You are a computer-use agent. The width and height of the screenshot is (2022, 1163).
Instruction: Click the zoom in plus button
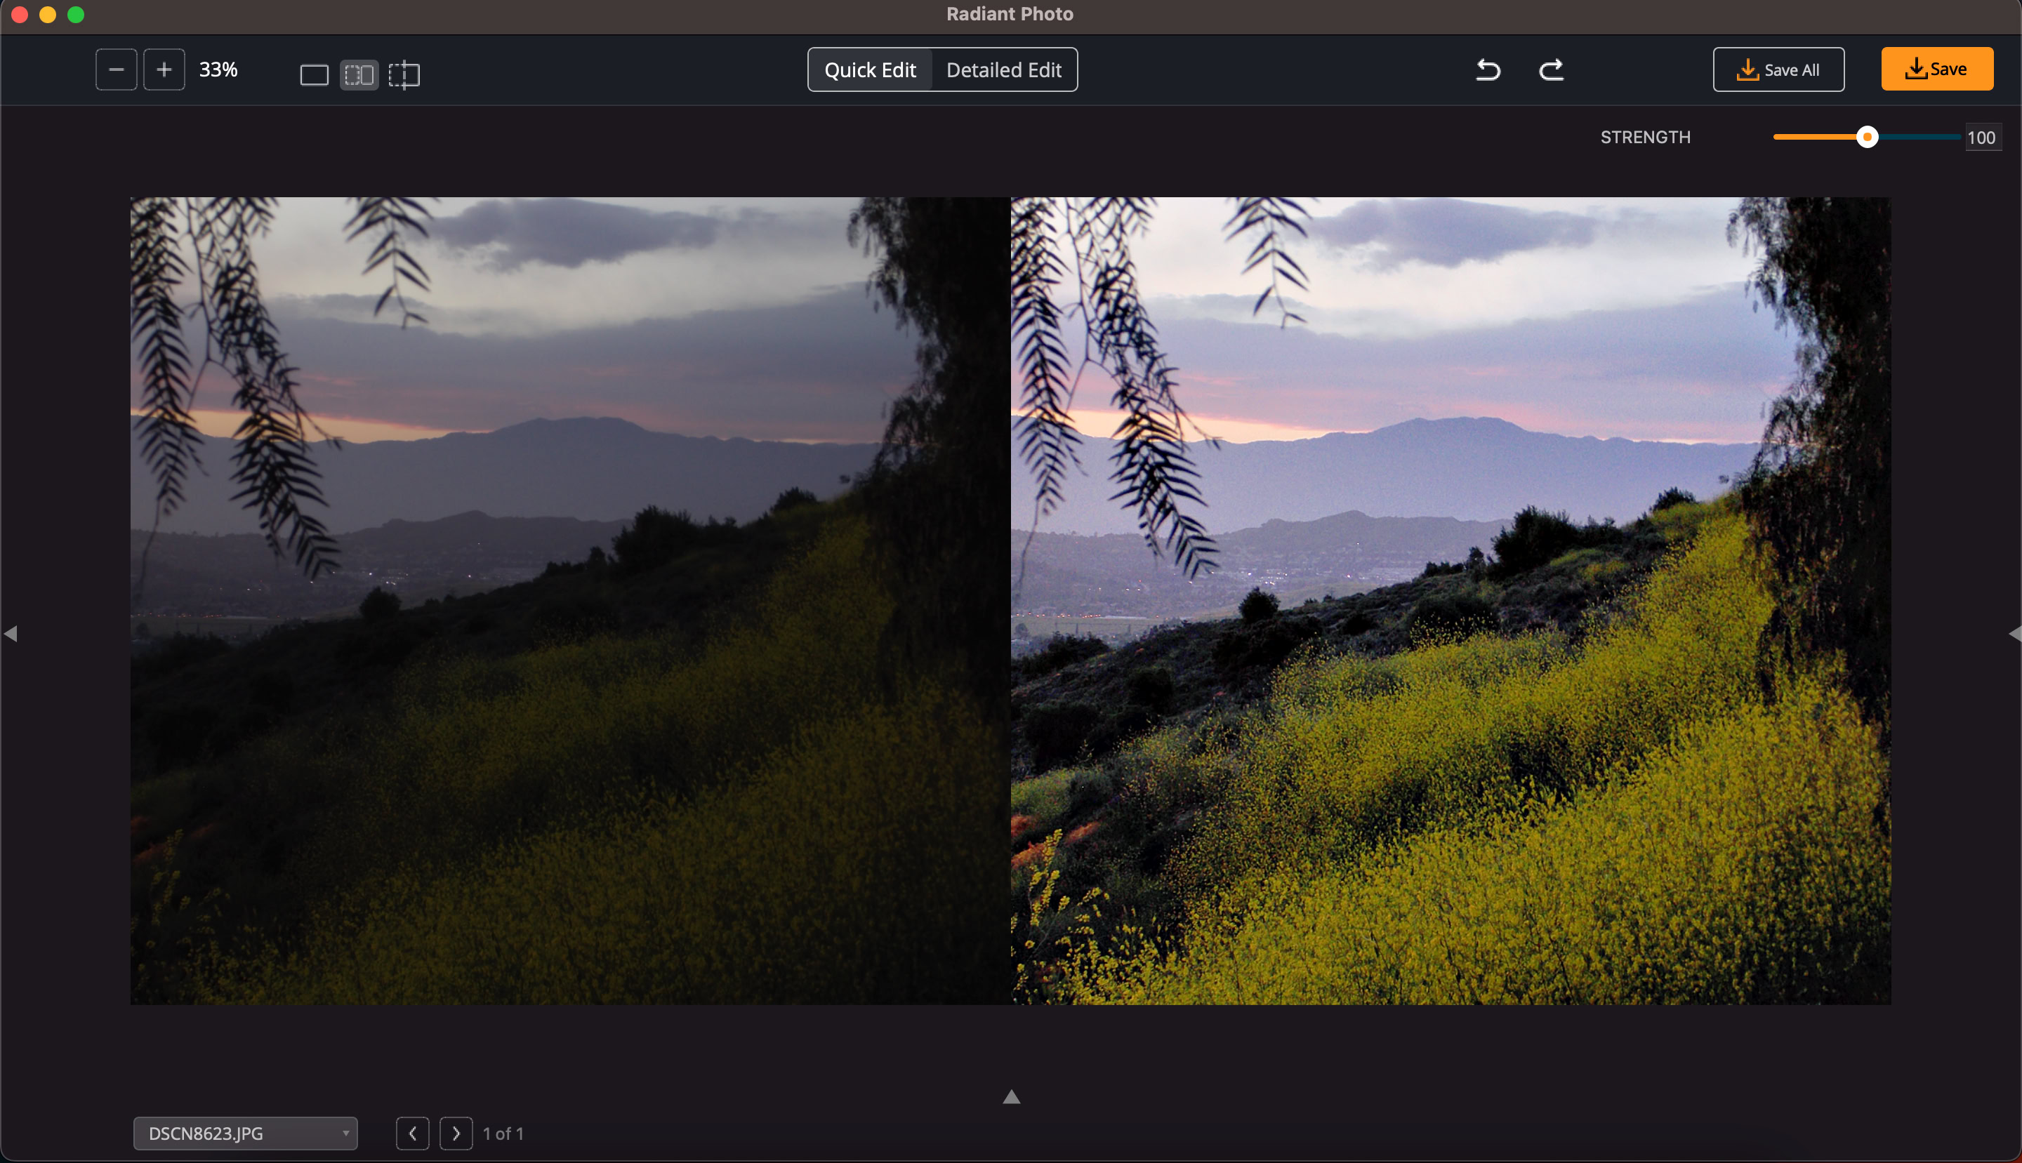click(x=164, y=69)
